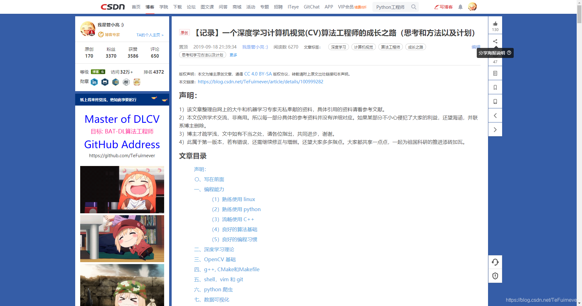Image resolution: width=582 pixels, height=306 pixels.
Task: Go to previous article arrow
Action: point(495,116)
